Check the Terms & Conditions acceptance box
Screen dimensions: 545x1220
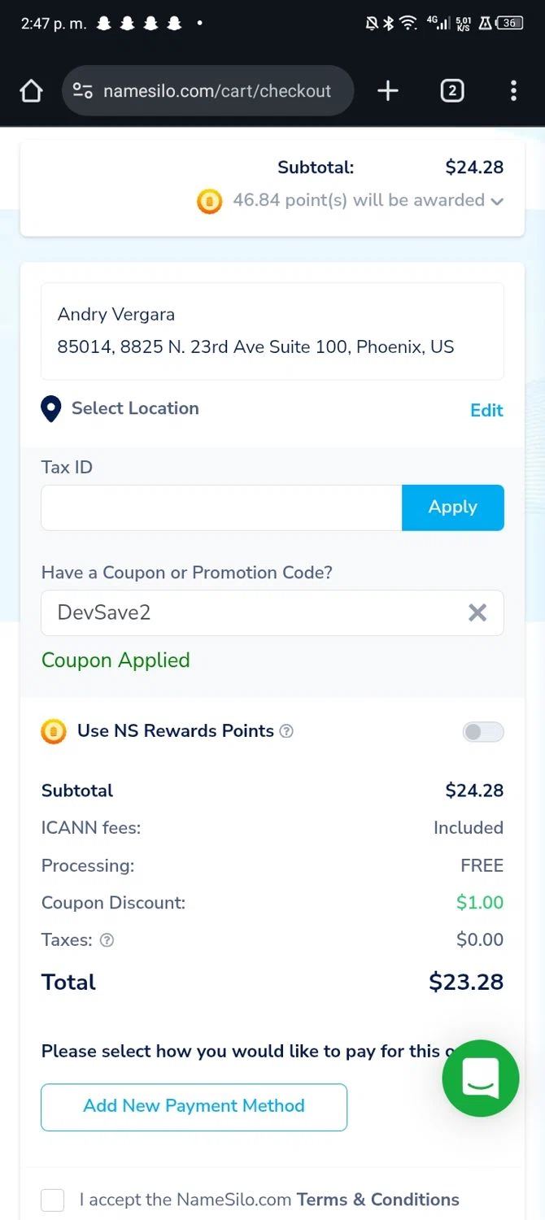53,1200
